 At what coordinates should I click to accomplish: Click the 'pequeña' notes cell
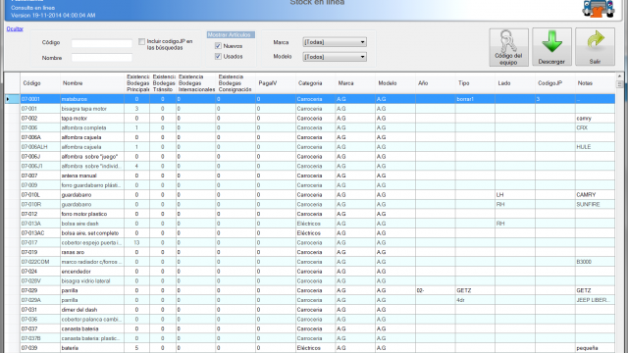click(596, 348)
